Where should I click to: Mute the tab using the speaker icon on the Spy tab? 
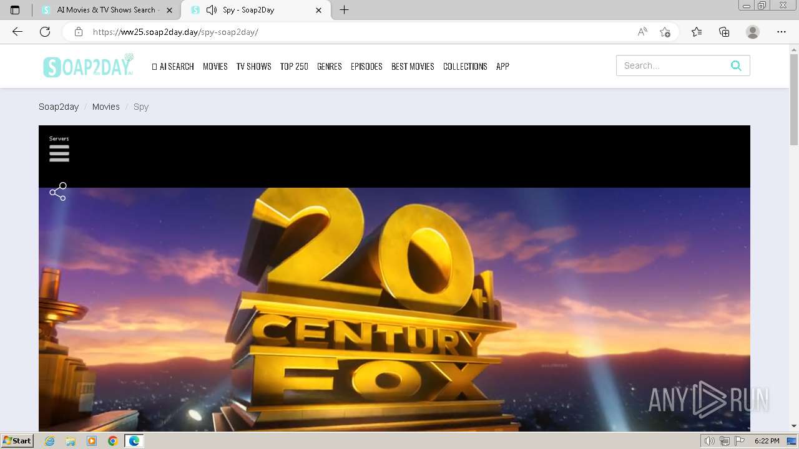[x=212, y=10]
